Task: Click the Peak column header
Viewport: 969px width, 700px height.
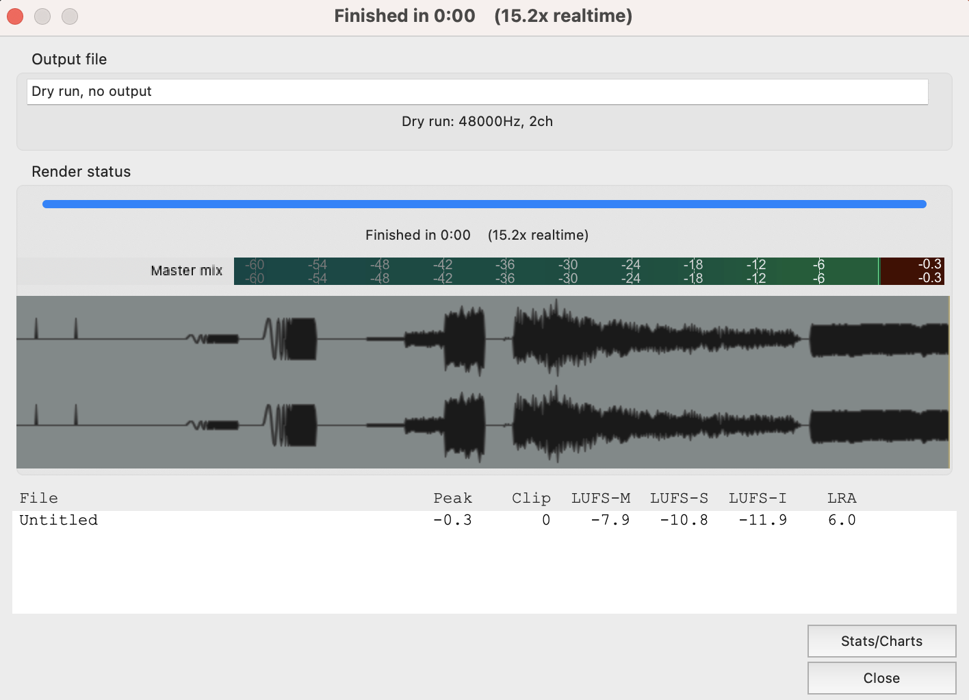Action: click(x=453, y=498)
